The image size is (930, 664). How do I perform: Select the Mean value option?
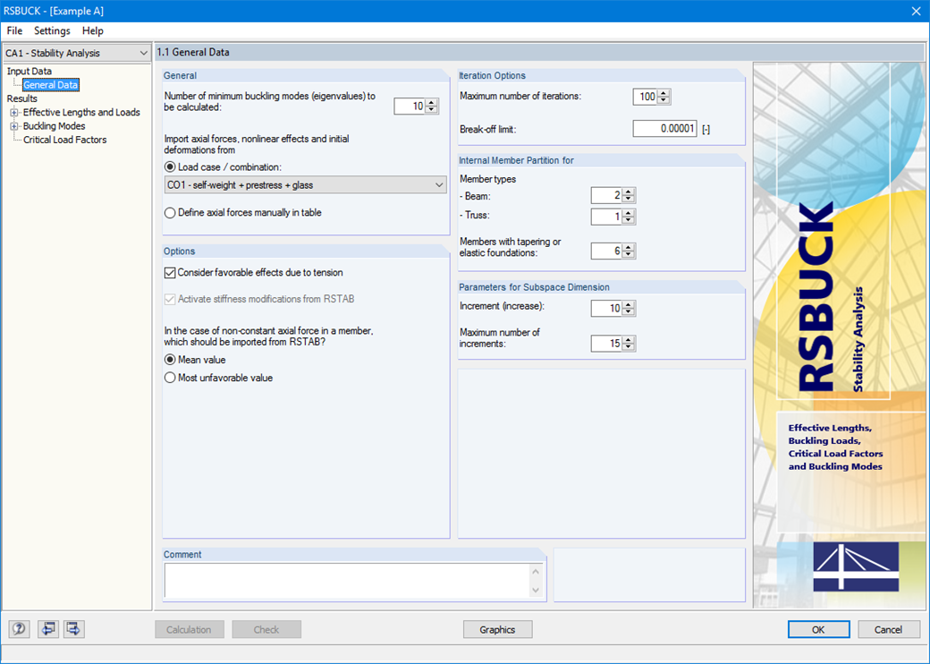170,360
